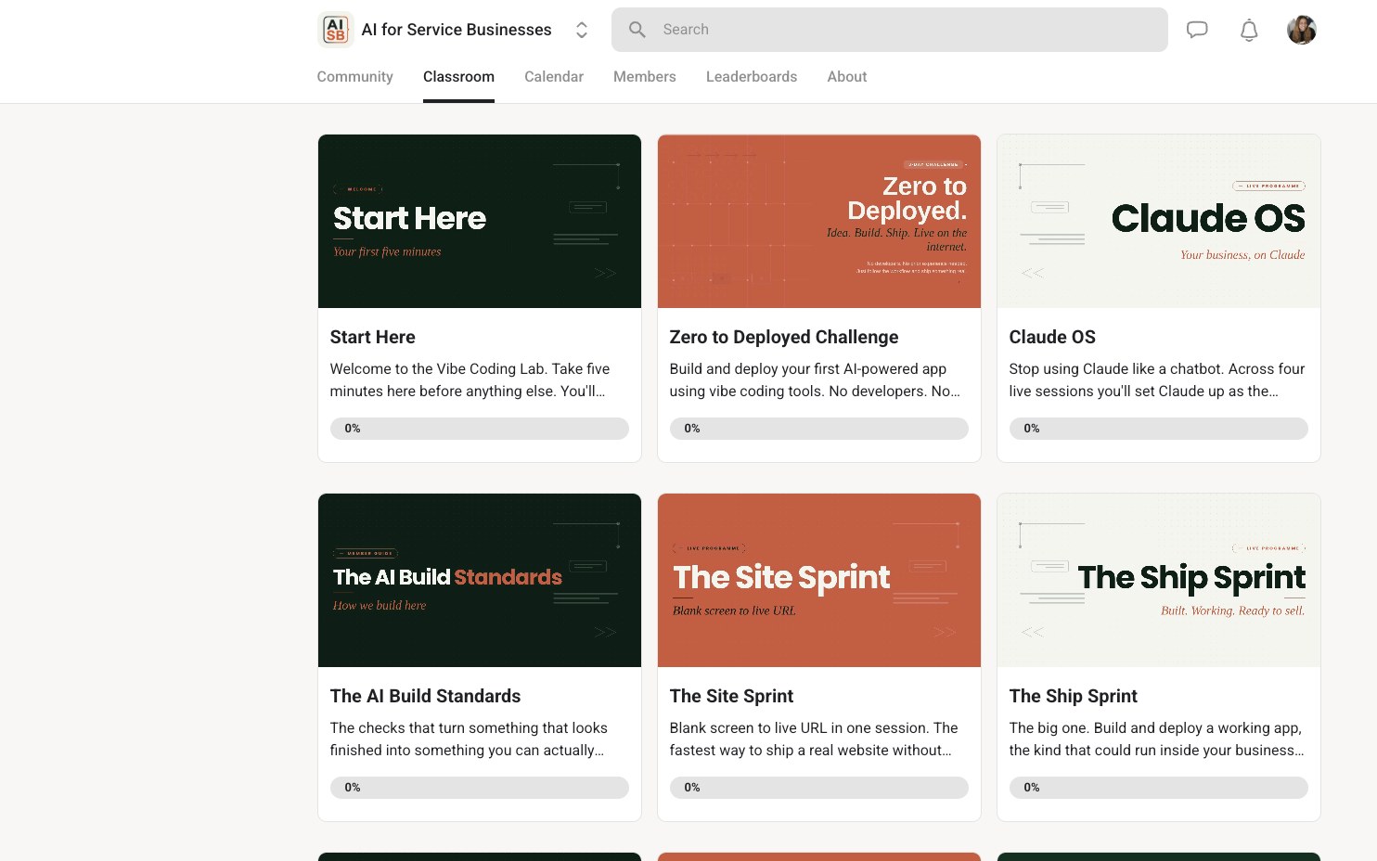Click the Claude OS progress bar
The height and width of the screenshot is (861, 1377).
coord(1159,429)
